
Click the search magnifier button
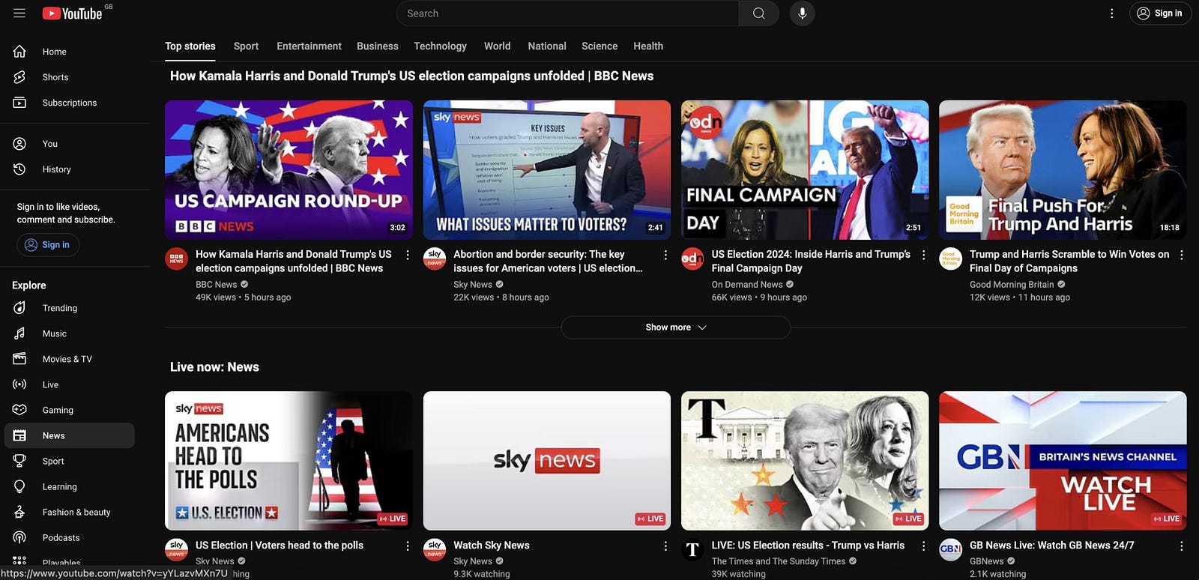758,13
